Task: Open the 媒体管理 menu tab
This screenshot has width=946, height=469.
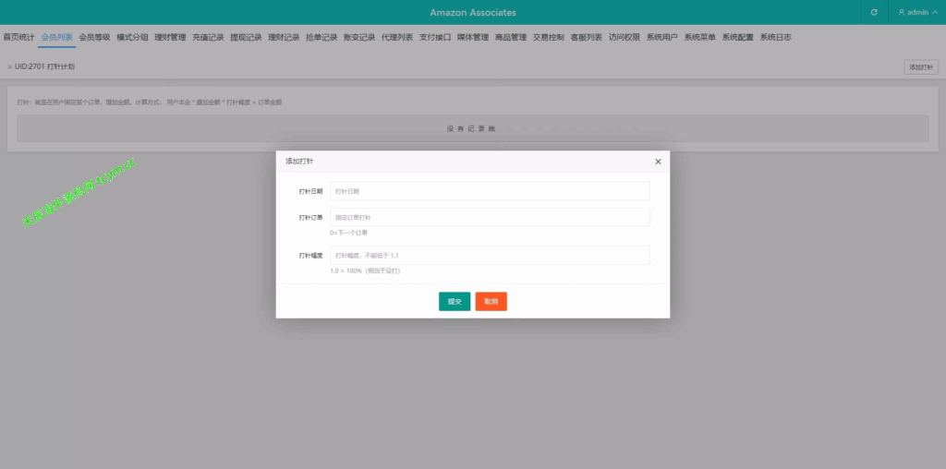Action: (473, 37)
